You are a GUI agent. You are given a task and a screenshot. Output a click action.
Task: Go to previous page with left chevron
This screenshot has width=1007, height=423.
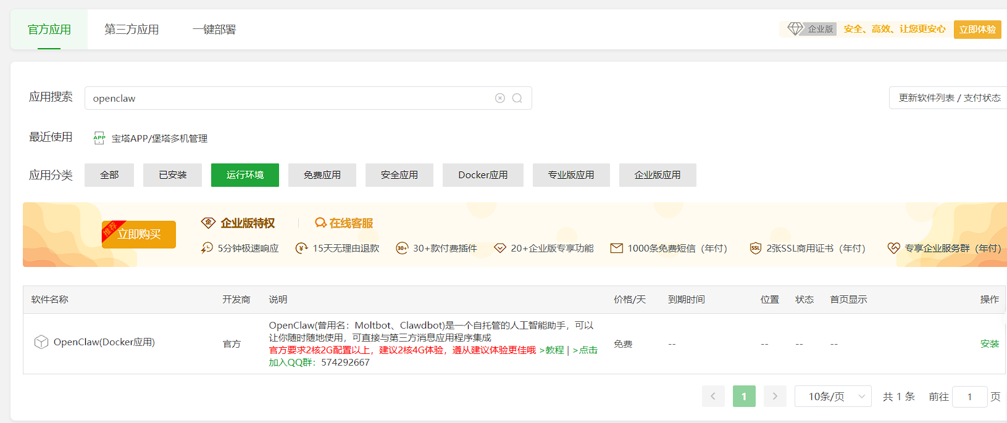tap(713, 396)
